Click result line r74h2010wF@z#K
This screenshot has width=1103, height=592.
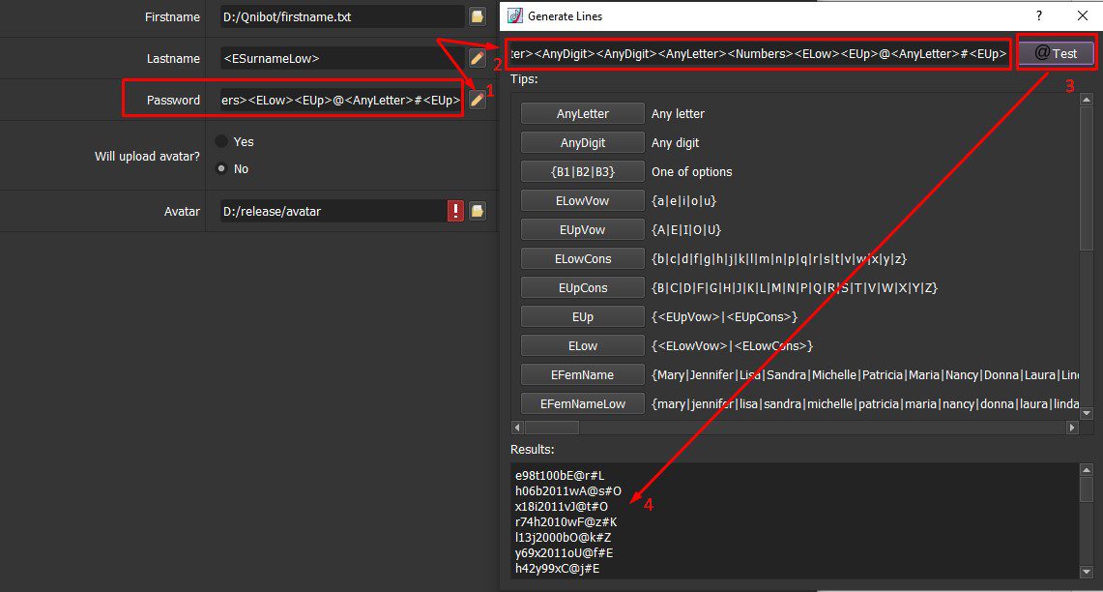coord(566,521)
